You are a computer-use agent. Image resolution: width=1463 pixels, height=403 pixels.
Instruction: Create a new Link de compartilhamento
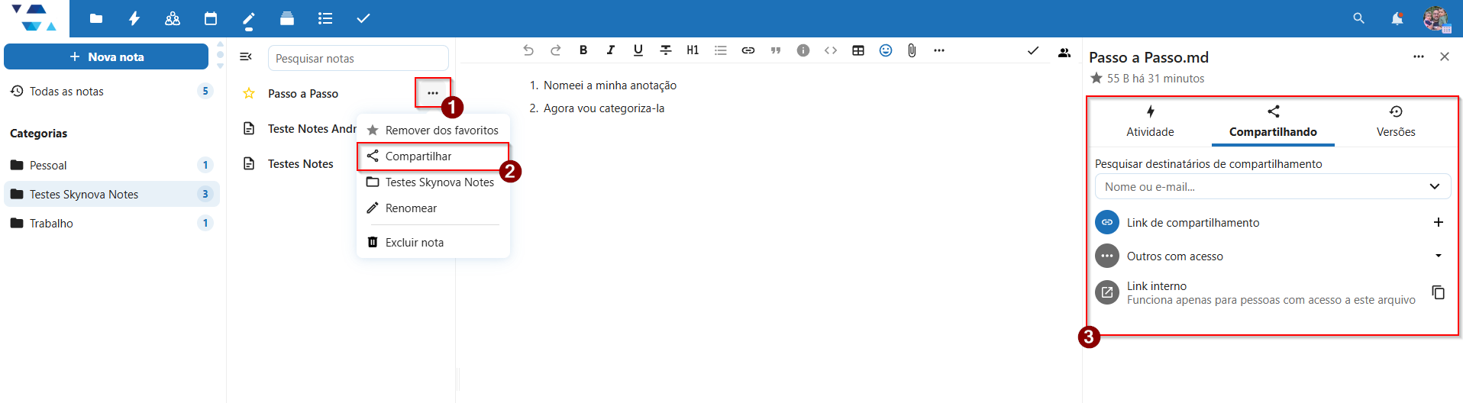coord(1438,222)
